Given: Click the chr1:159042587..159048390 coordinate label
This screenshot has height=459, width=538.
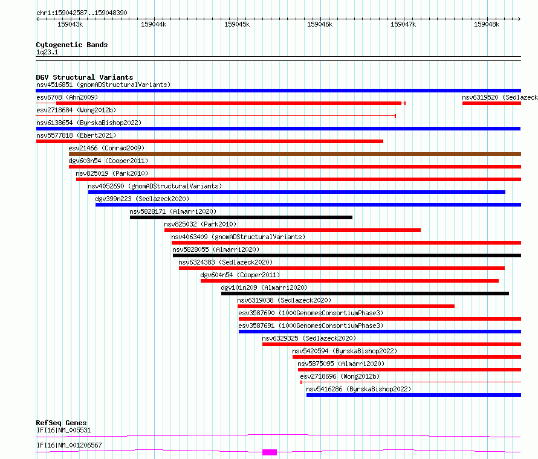Looking at the screenshot, I should click(x=82, y=13).
